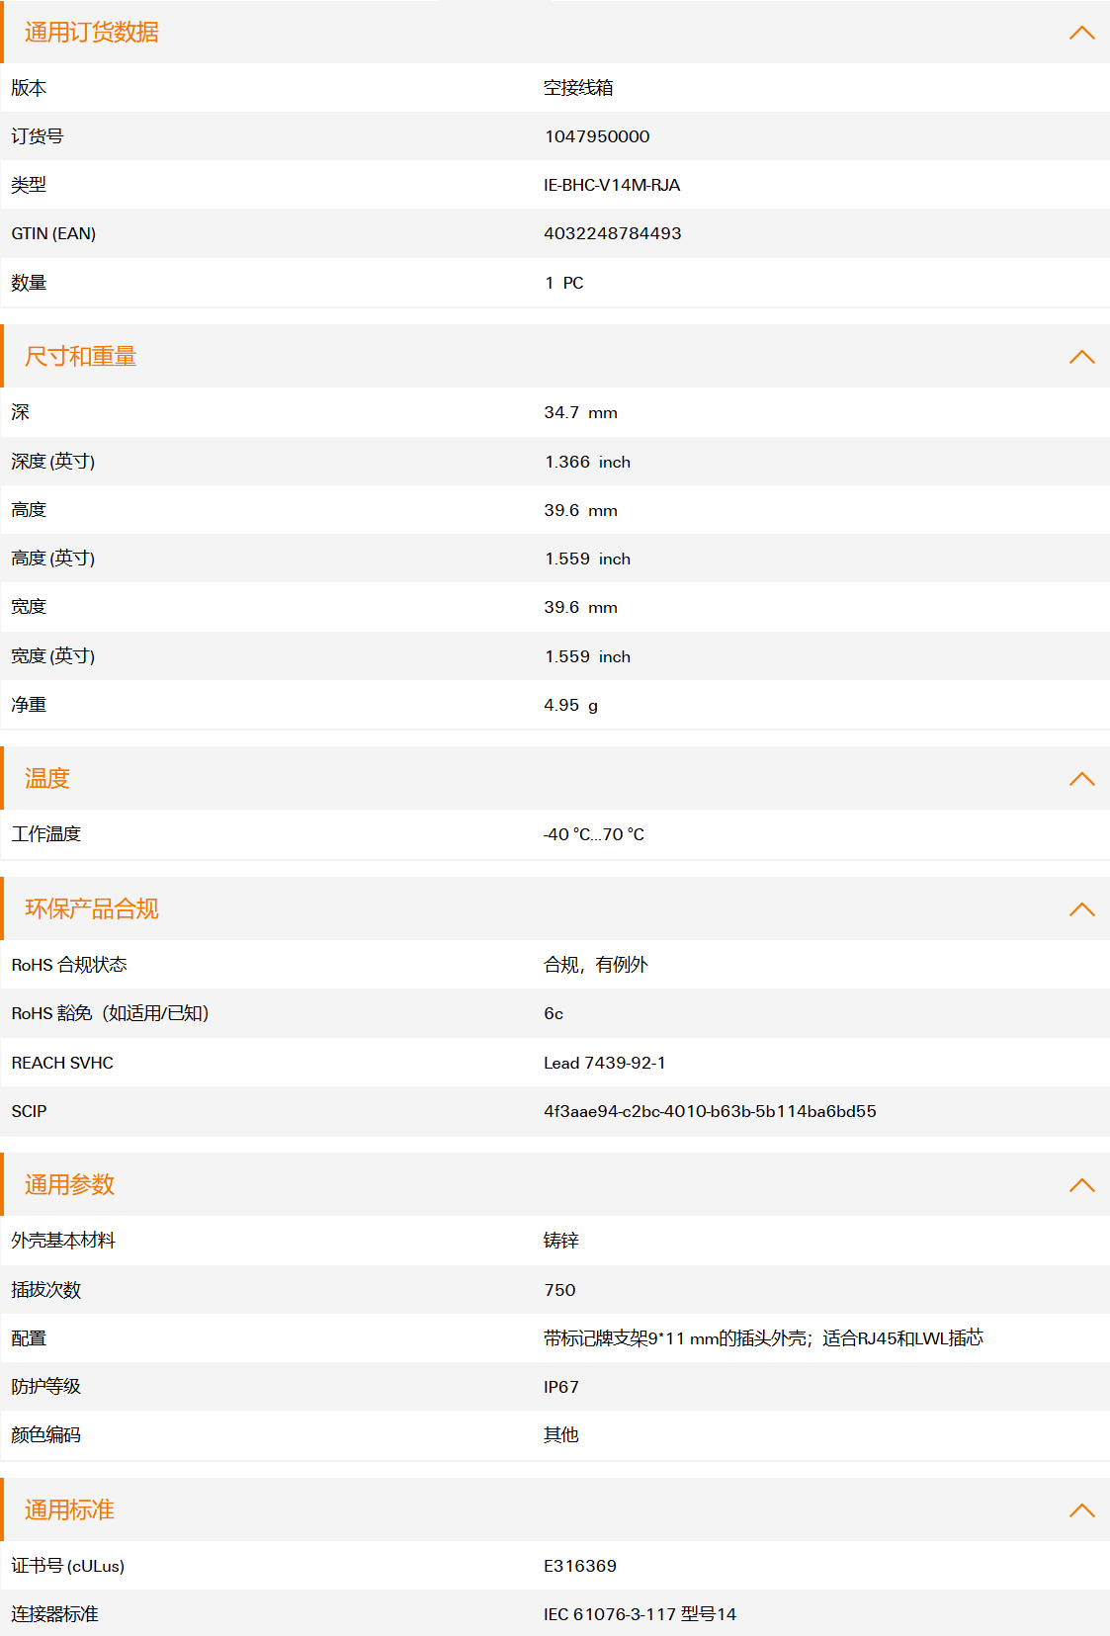
Task: Click the 配置 row label
Action: tap(29, 1338)
